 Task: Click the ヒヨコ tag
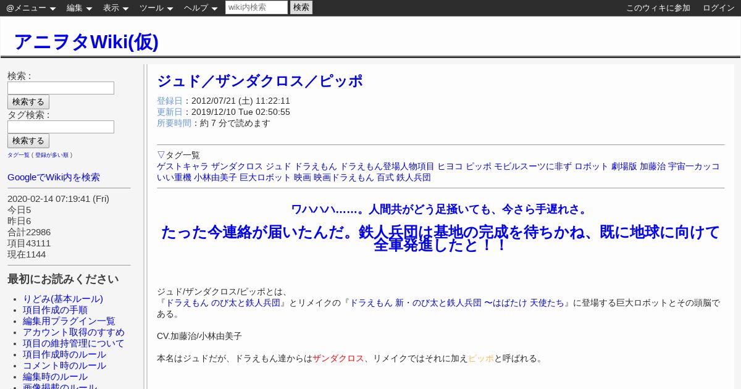[450, 166]
